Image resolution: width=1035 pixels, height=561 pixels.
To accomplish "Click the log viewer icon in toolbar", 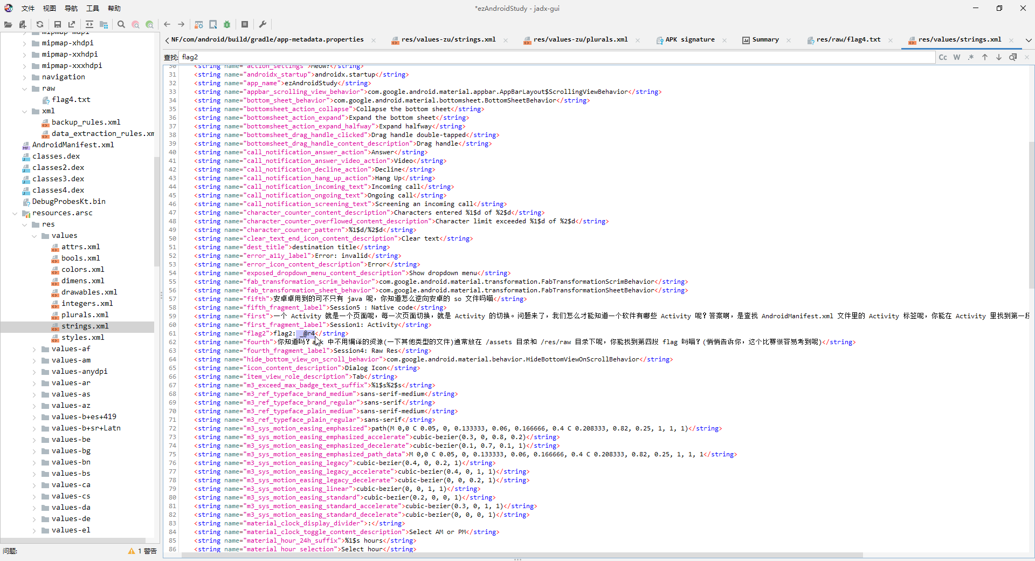I will pos(244,24).
